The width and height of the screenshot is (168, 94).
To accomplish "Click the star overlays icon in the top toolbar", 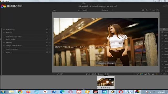I will [146, 10].
